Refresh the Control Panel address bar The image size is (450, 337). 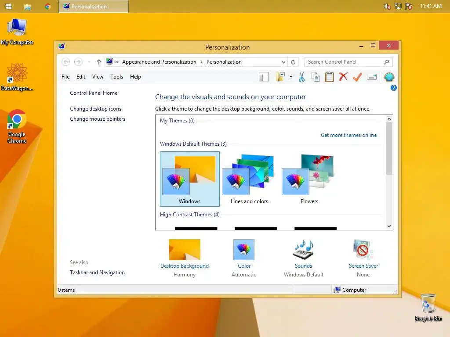(x=293, y=62)
